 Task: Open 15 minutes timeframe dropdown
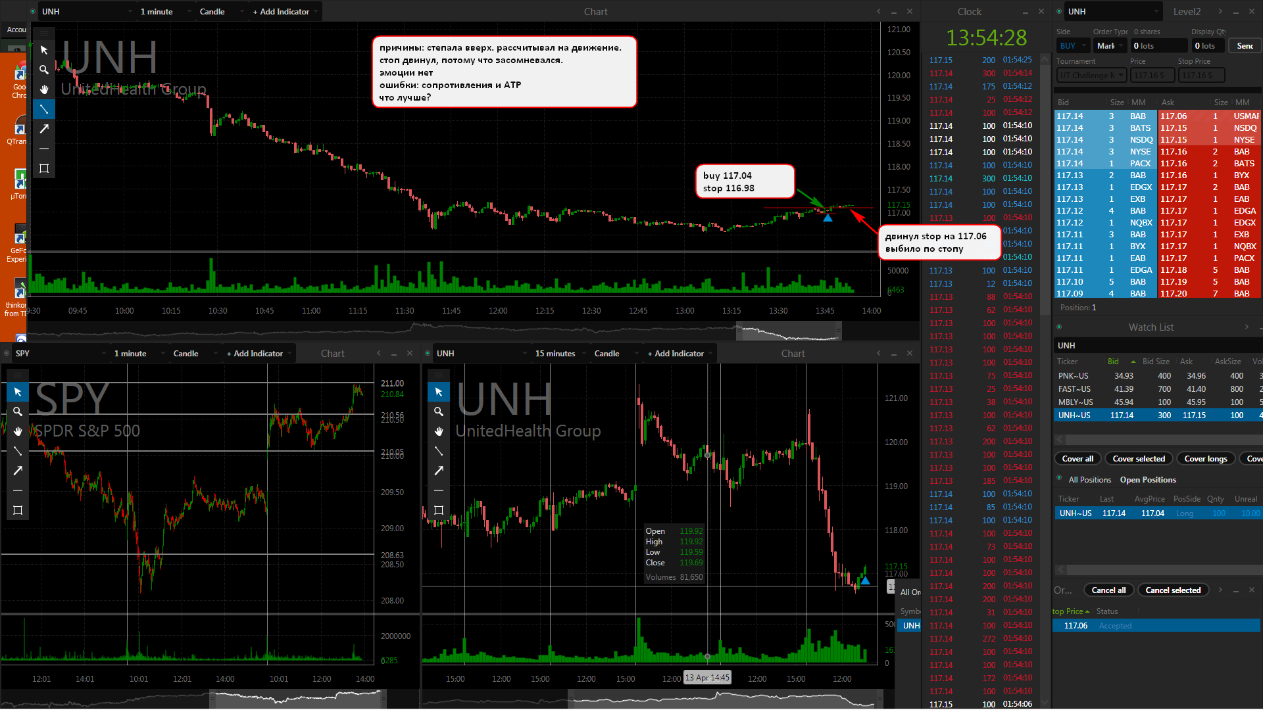[x=562, y=353]
